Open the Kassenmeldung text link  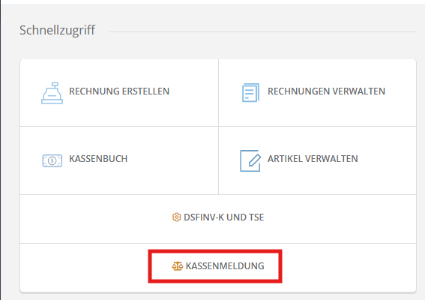click(x=225, y=266)
